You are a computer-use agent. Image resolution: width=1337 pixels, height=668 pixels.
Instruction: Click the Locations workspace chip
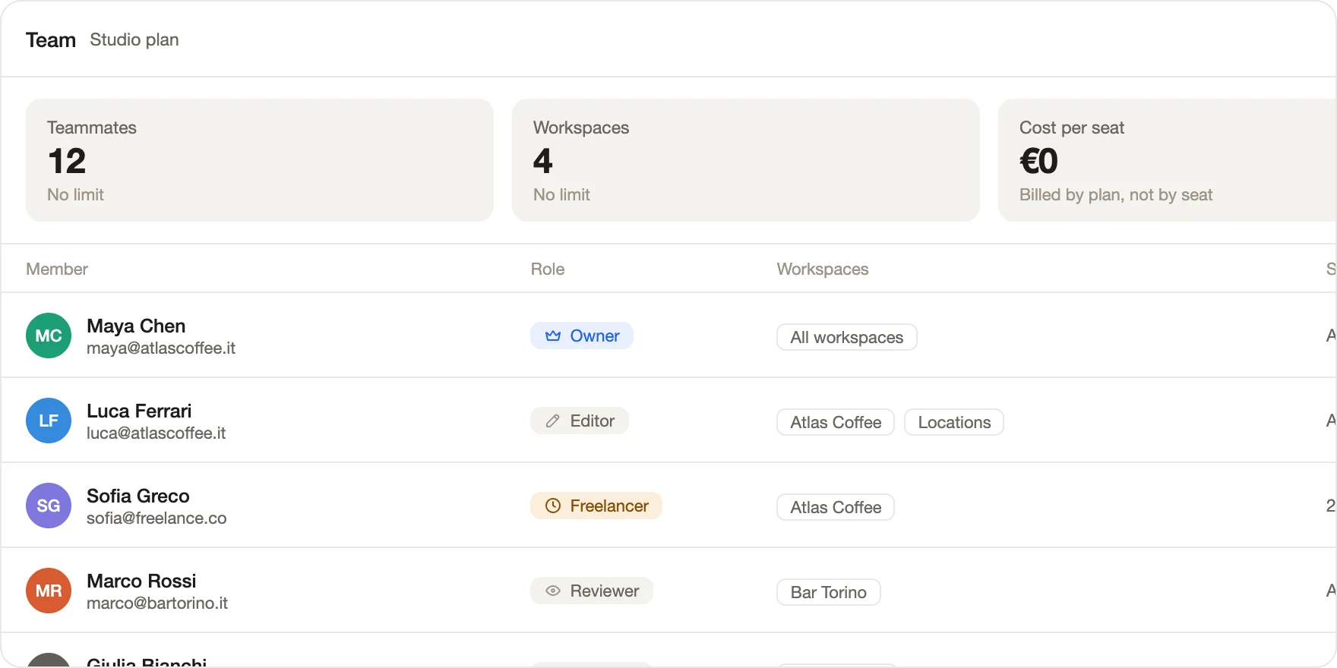tap(954, 422)
